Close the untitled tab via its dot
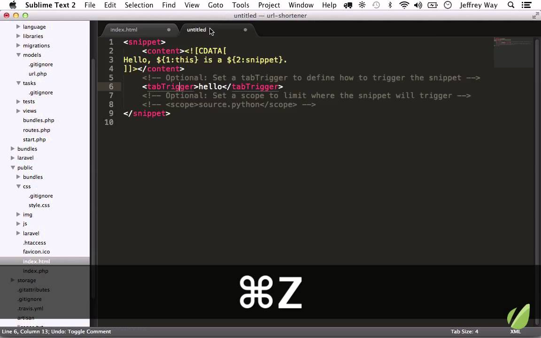 click(245, 30)
